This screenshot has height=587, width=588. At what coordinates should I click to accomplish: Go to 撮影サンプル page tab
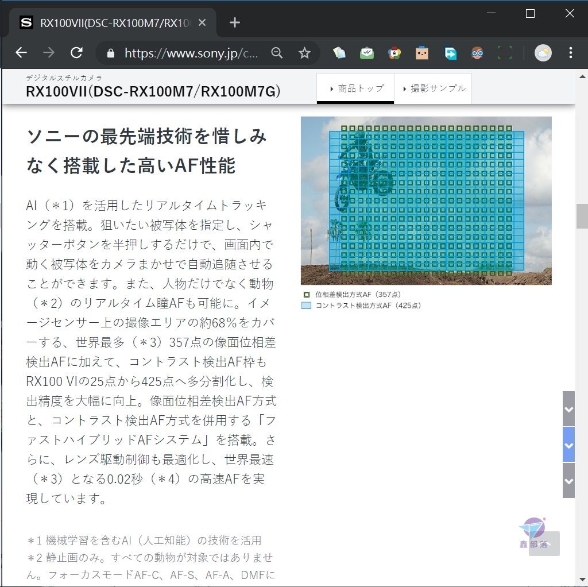coord(433,88)
